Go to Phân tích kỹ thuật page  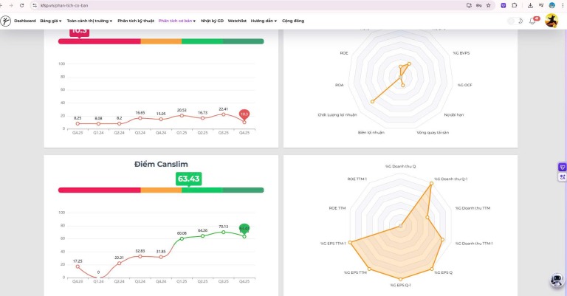pos(136,21)
